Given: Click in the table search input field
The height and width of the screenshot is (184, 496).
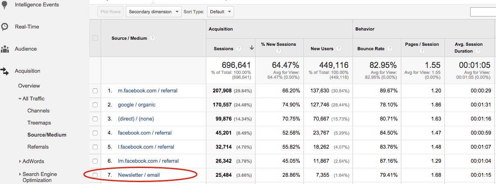Looking at the screenshot, I should 483,12.
